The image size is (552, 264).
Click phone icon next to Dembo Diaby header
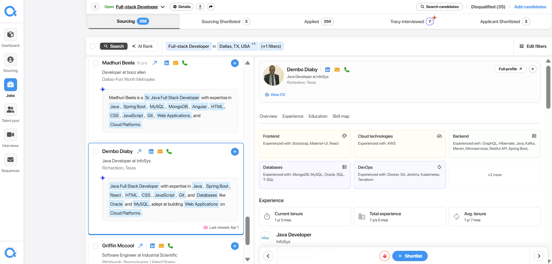347,70
